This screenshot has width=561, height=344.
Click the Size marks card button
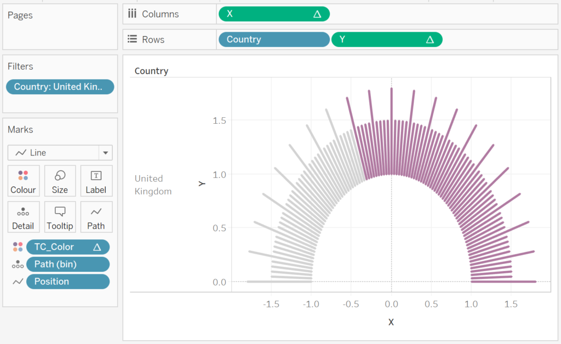(60, 181)
